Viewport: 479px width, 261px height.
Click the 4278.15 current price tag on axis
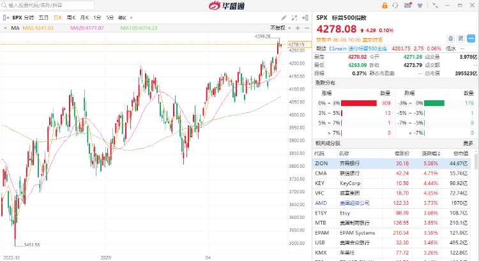point(300,45)
